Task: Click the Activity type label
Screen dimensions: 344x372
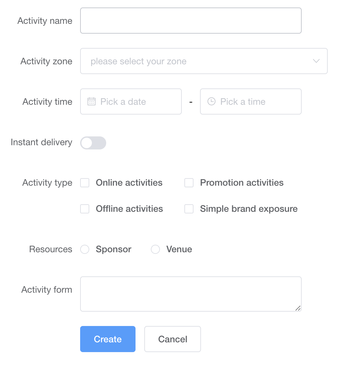Action: pyautogui.click(x=47, y=183)
